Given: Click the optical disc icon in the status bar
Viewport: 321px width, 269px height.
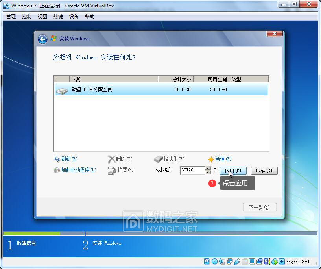Looking at the screenshot, I should (x=214, y=262).
